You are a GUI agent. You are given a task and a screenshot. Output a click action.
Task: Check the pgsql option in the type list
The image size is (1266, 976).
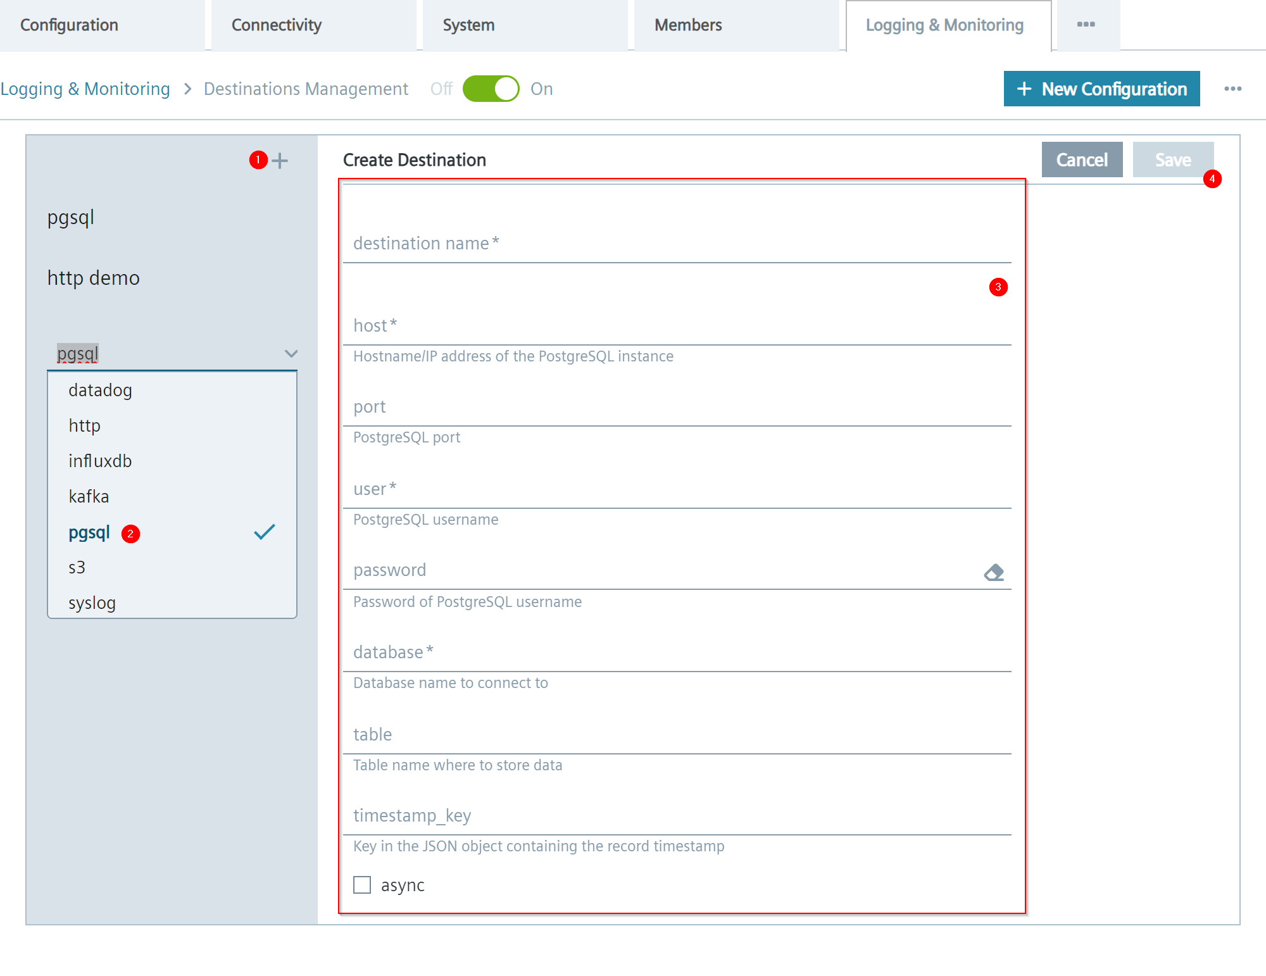(89, 532)
